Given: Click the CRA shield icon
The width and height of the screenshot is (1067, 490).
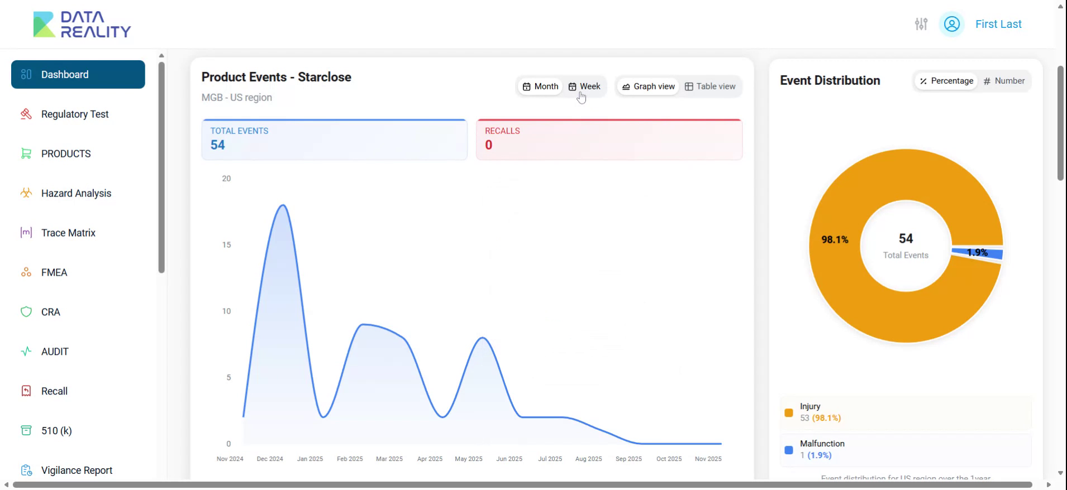Looking at the screenshot, I should 26,312.
